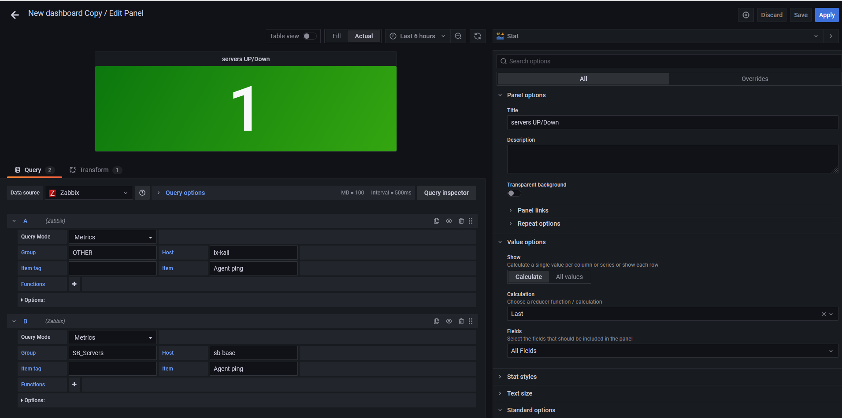Clear the Last calculation with the X icon

tap(823, 314)
